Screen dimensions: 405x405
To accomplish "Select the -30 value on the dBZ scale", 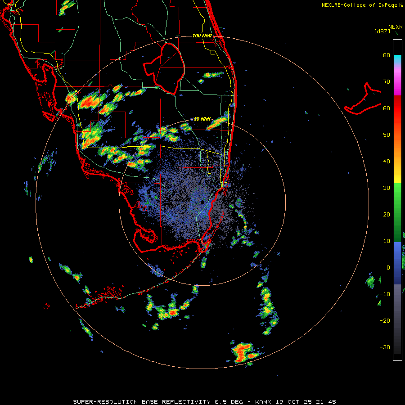I will [385, 347].
